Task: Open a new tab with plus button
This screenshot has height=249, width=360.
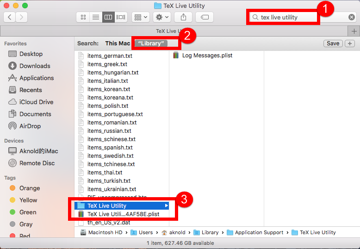Action: point(354,31)
